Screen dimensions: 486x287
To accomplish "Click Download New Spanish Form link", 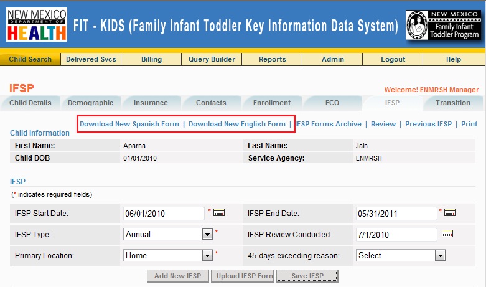I will 129,124.
